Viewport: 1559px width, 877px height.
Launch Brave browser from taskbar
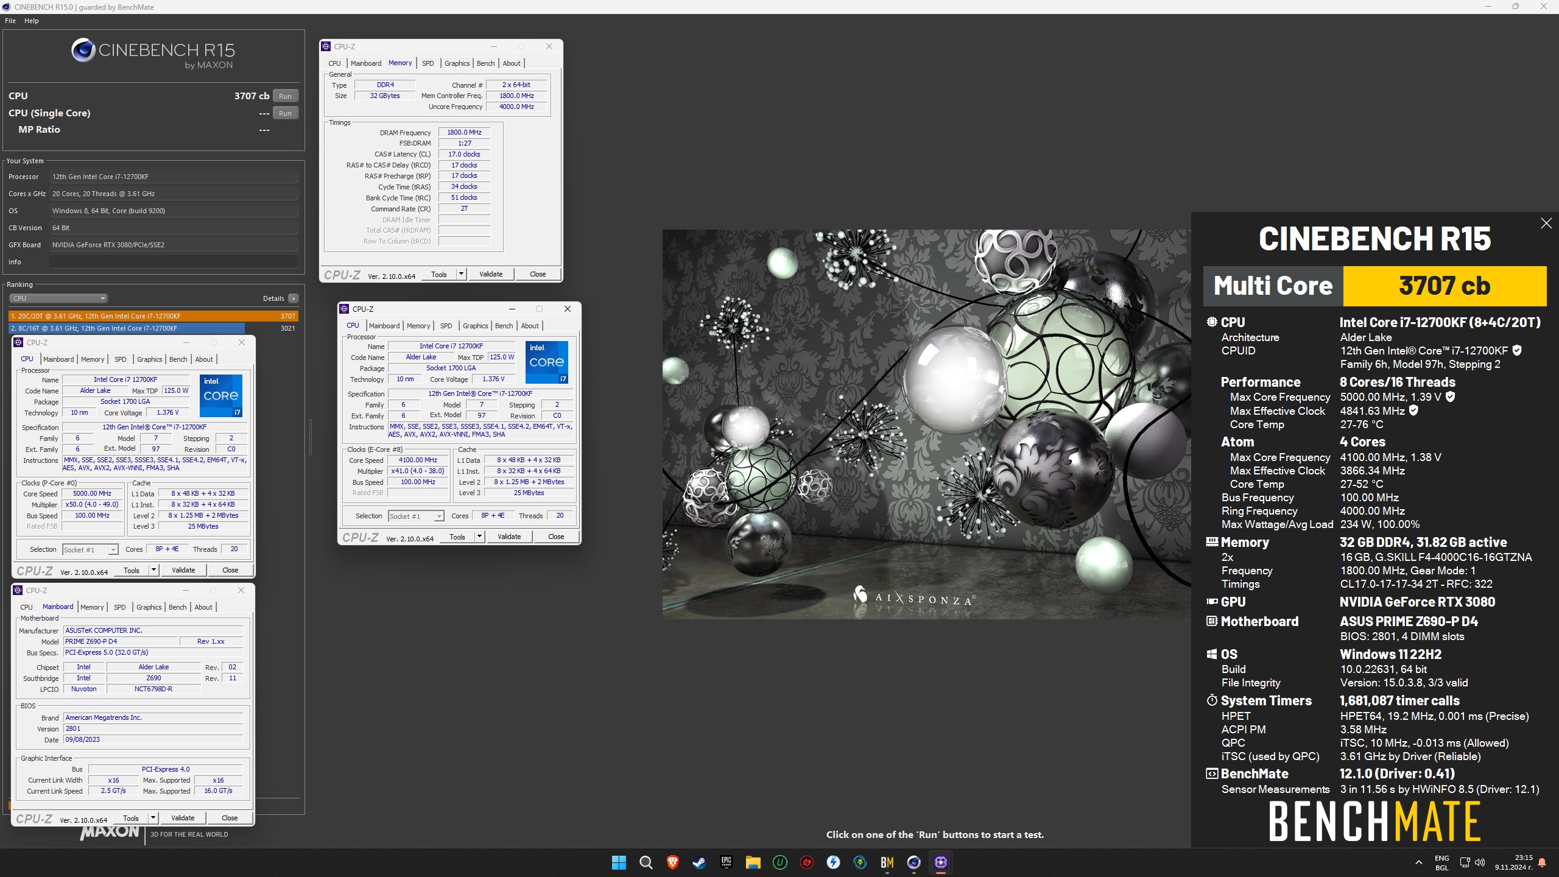[x=672, y=862]
